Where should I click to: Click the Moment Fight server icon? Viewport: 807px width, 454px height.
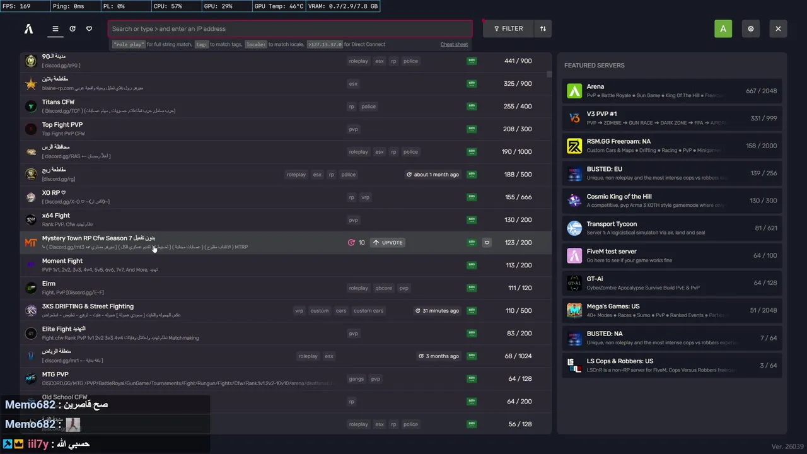click(x=31, y=265)
